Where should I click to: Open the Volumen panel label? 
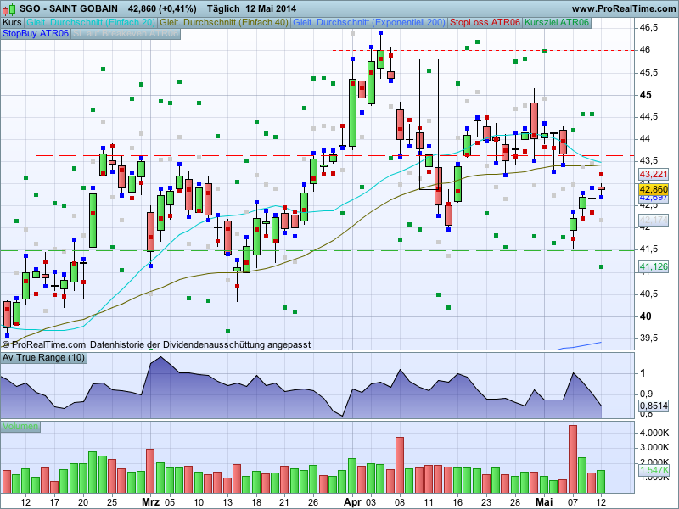tap(20, 427)
